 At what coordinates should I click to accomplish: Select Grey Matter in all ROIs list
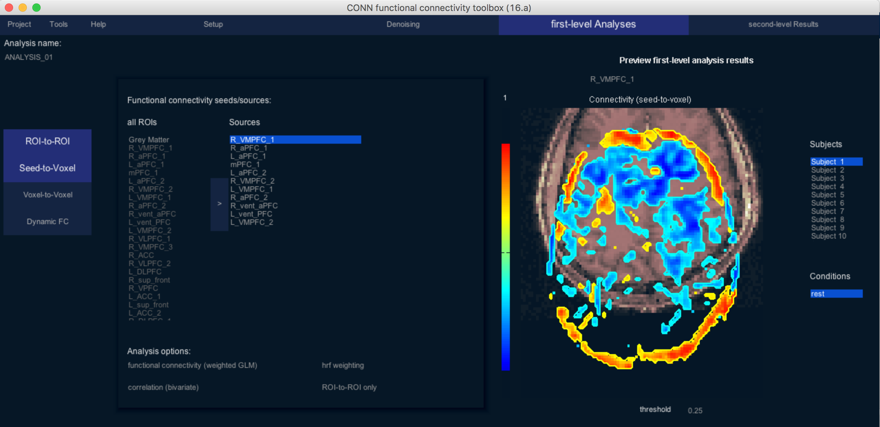point(149,140)
